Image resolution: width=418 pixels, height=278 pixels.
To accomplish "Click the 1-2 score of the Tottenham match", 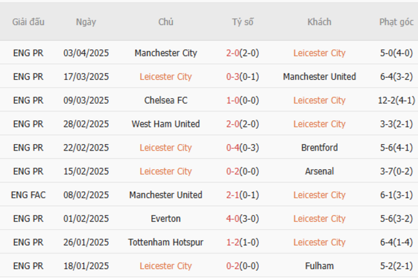I will [233, 243].
